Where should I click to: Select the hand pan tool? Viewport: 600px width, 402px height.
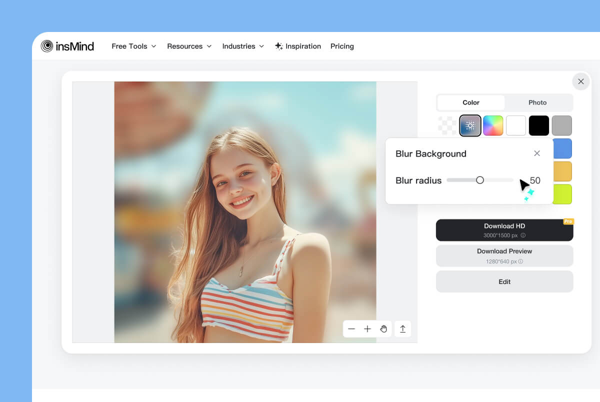pyautogui.click(x=383, y=329)
